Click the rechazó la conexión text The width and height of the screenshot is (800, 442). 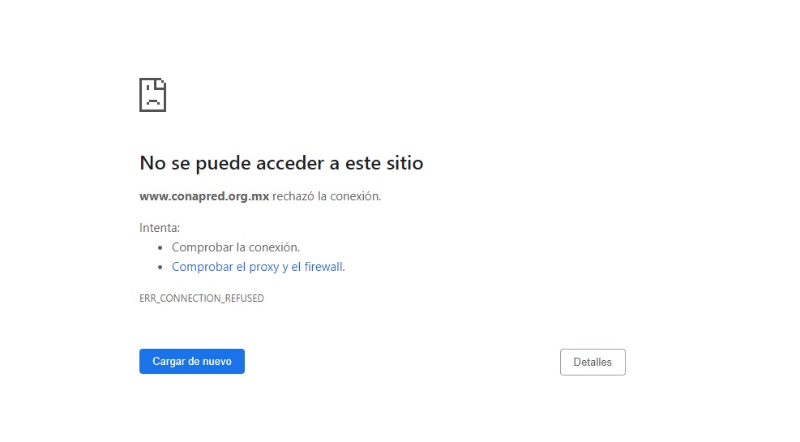(327, 196)
